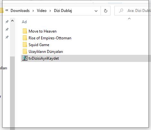151x130 pixels.
Task: Click the third pin icon in the sidebar
Action: click(7, 37)
